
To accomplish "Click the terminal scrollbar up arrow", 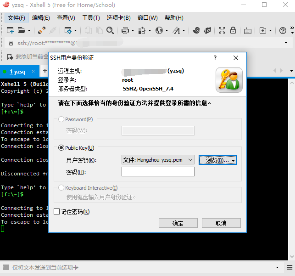I will point(292,83).
